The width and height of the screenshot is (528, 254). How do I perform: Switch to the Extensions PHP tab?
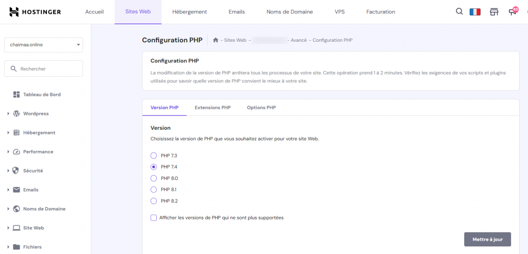(212, 108)
